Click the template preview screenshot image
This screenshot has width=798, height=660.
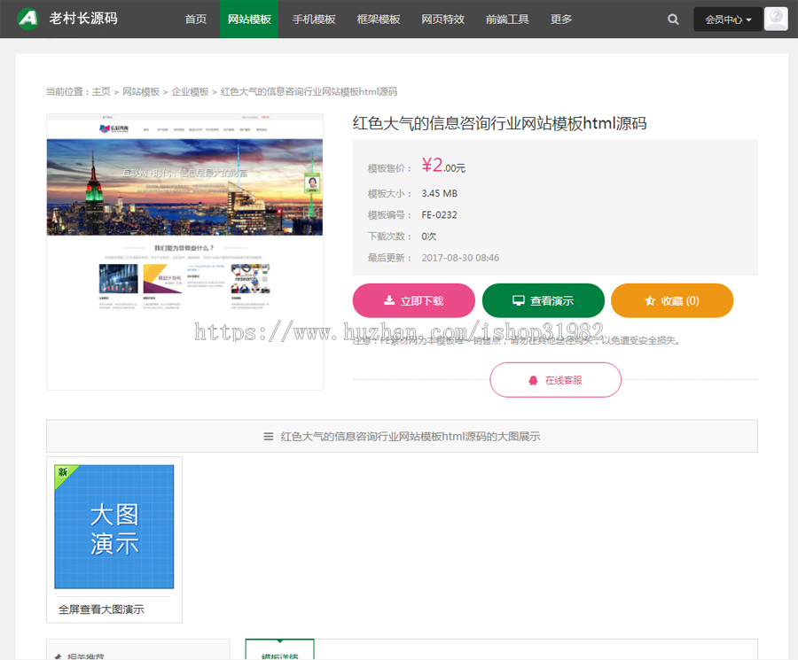[x=184, y=252]
